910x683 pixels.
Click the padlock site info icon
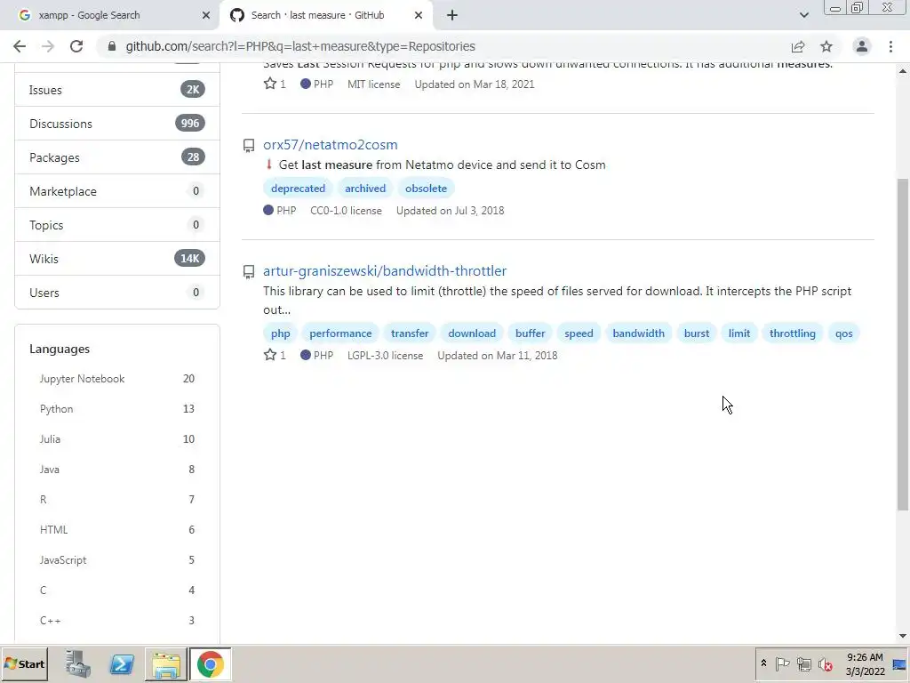(x=112, y=46)
